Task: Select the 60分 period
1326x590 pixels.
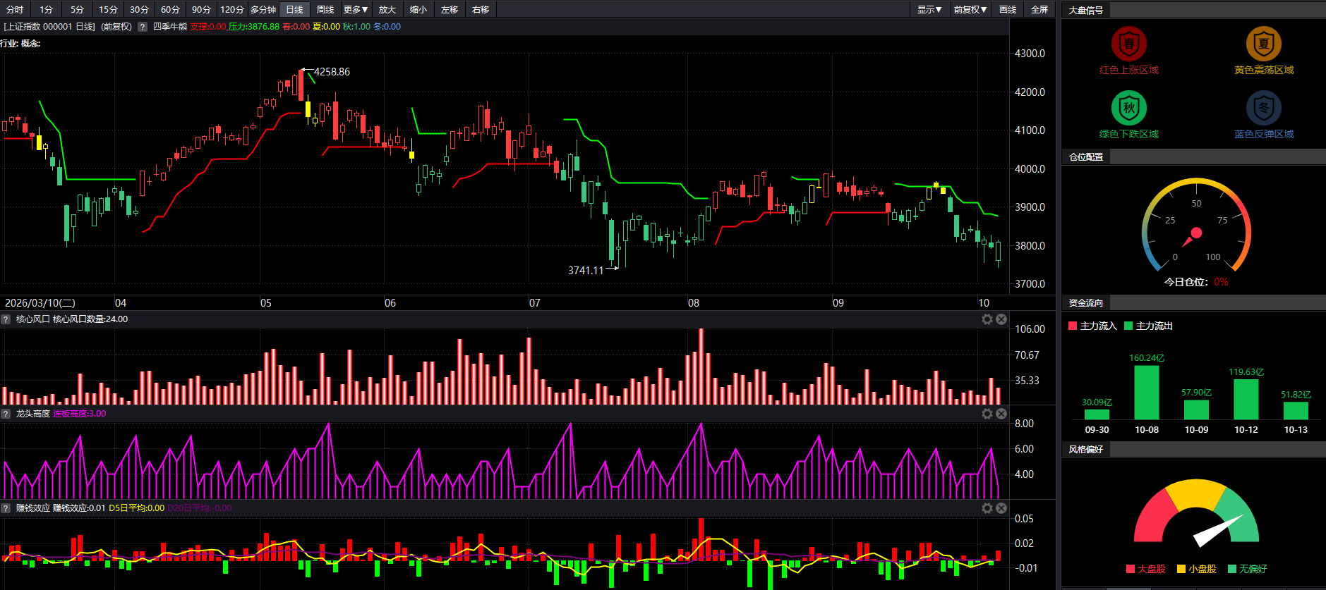Action: click(x=170, y=9)
